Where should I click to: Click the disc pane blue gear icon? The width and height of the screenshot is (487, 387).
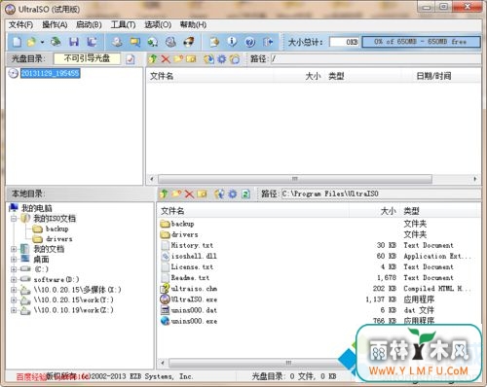(222, 59)
